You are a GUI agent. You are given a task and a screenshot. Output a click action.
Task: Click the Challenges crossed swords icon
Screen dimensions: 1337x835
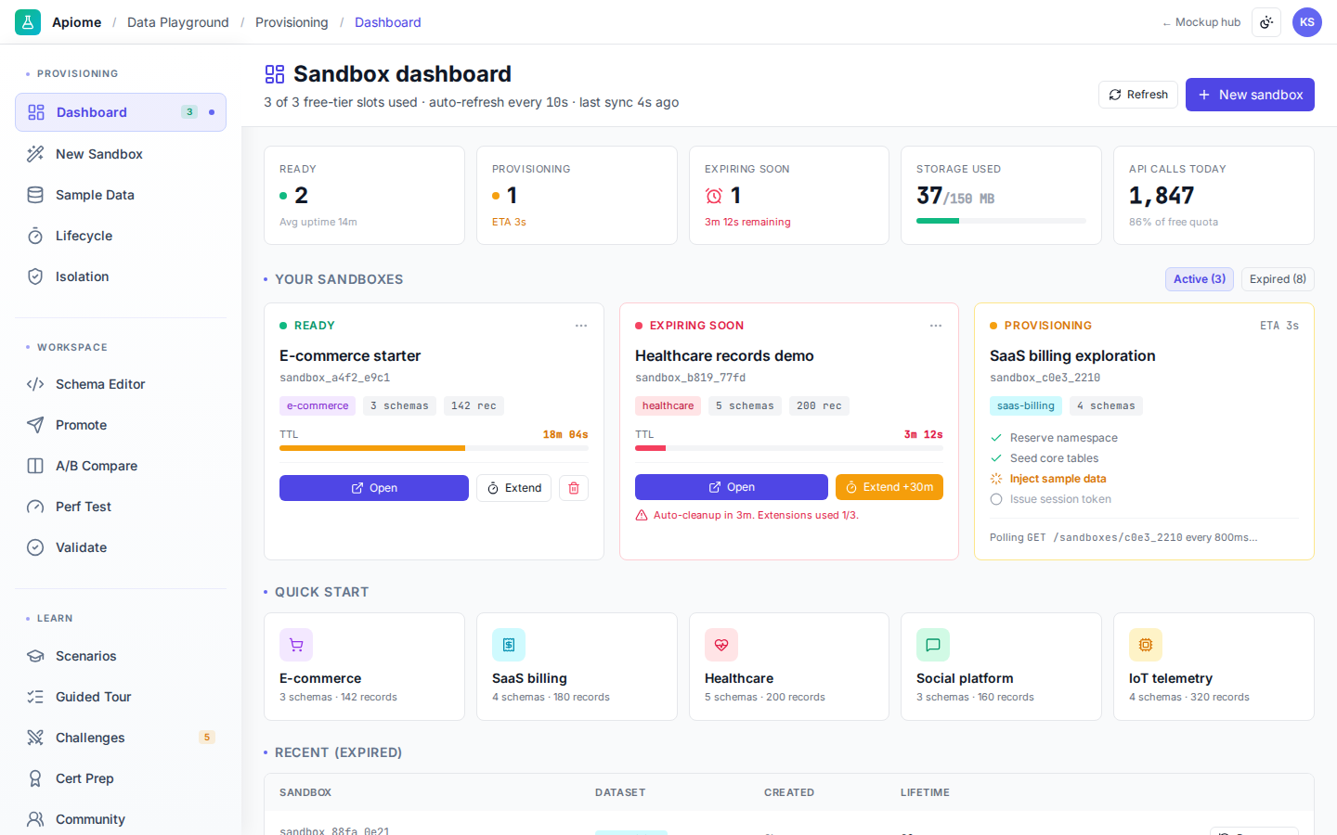click(x=35, y=738)
